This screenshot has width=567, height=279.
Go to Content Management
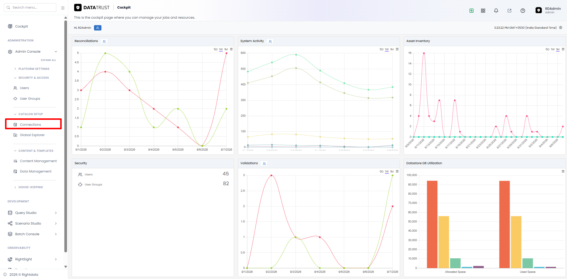tap(35, 161)
